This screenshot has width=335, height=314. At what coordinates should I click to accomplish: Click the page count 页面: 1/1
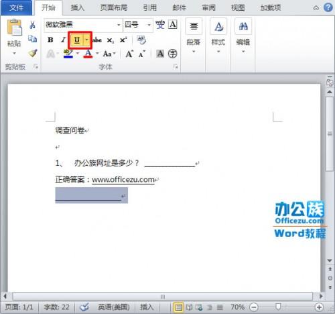click(19, 307)
